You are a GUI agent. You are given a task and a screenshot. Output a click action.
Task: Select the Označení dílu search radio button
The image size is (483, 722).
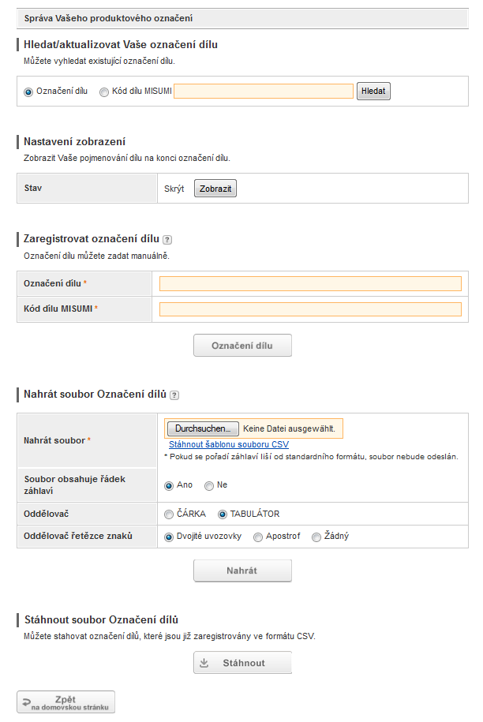[x=28, y=92]
